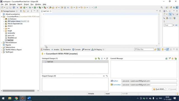Click the Pin Editor icon at toolbar end

click(x=96, y=8)
